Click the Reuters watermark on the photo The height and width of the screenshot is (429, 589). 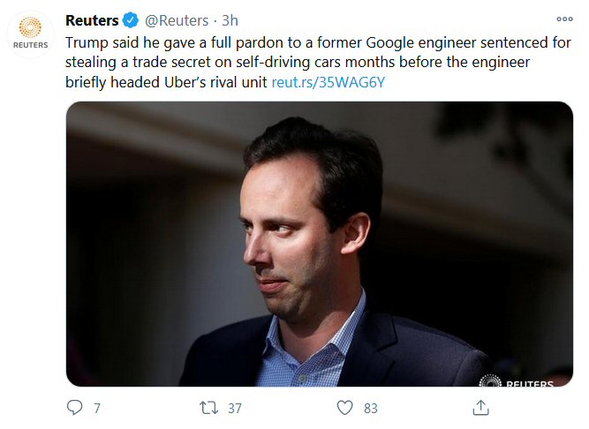pos(521,380)
